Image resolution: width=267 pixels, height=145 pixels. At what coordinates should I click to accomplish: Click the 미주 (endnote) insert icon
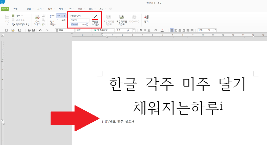(13, 15)
